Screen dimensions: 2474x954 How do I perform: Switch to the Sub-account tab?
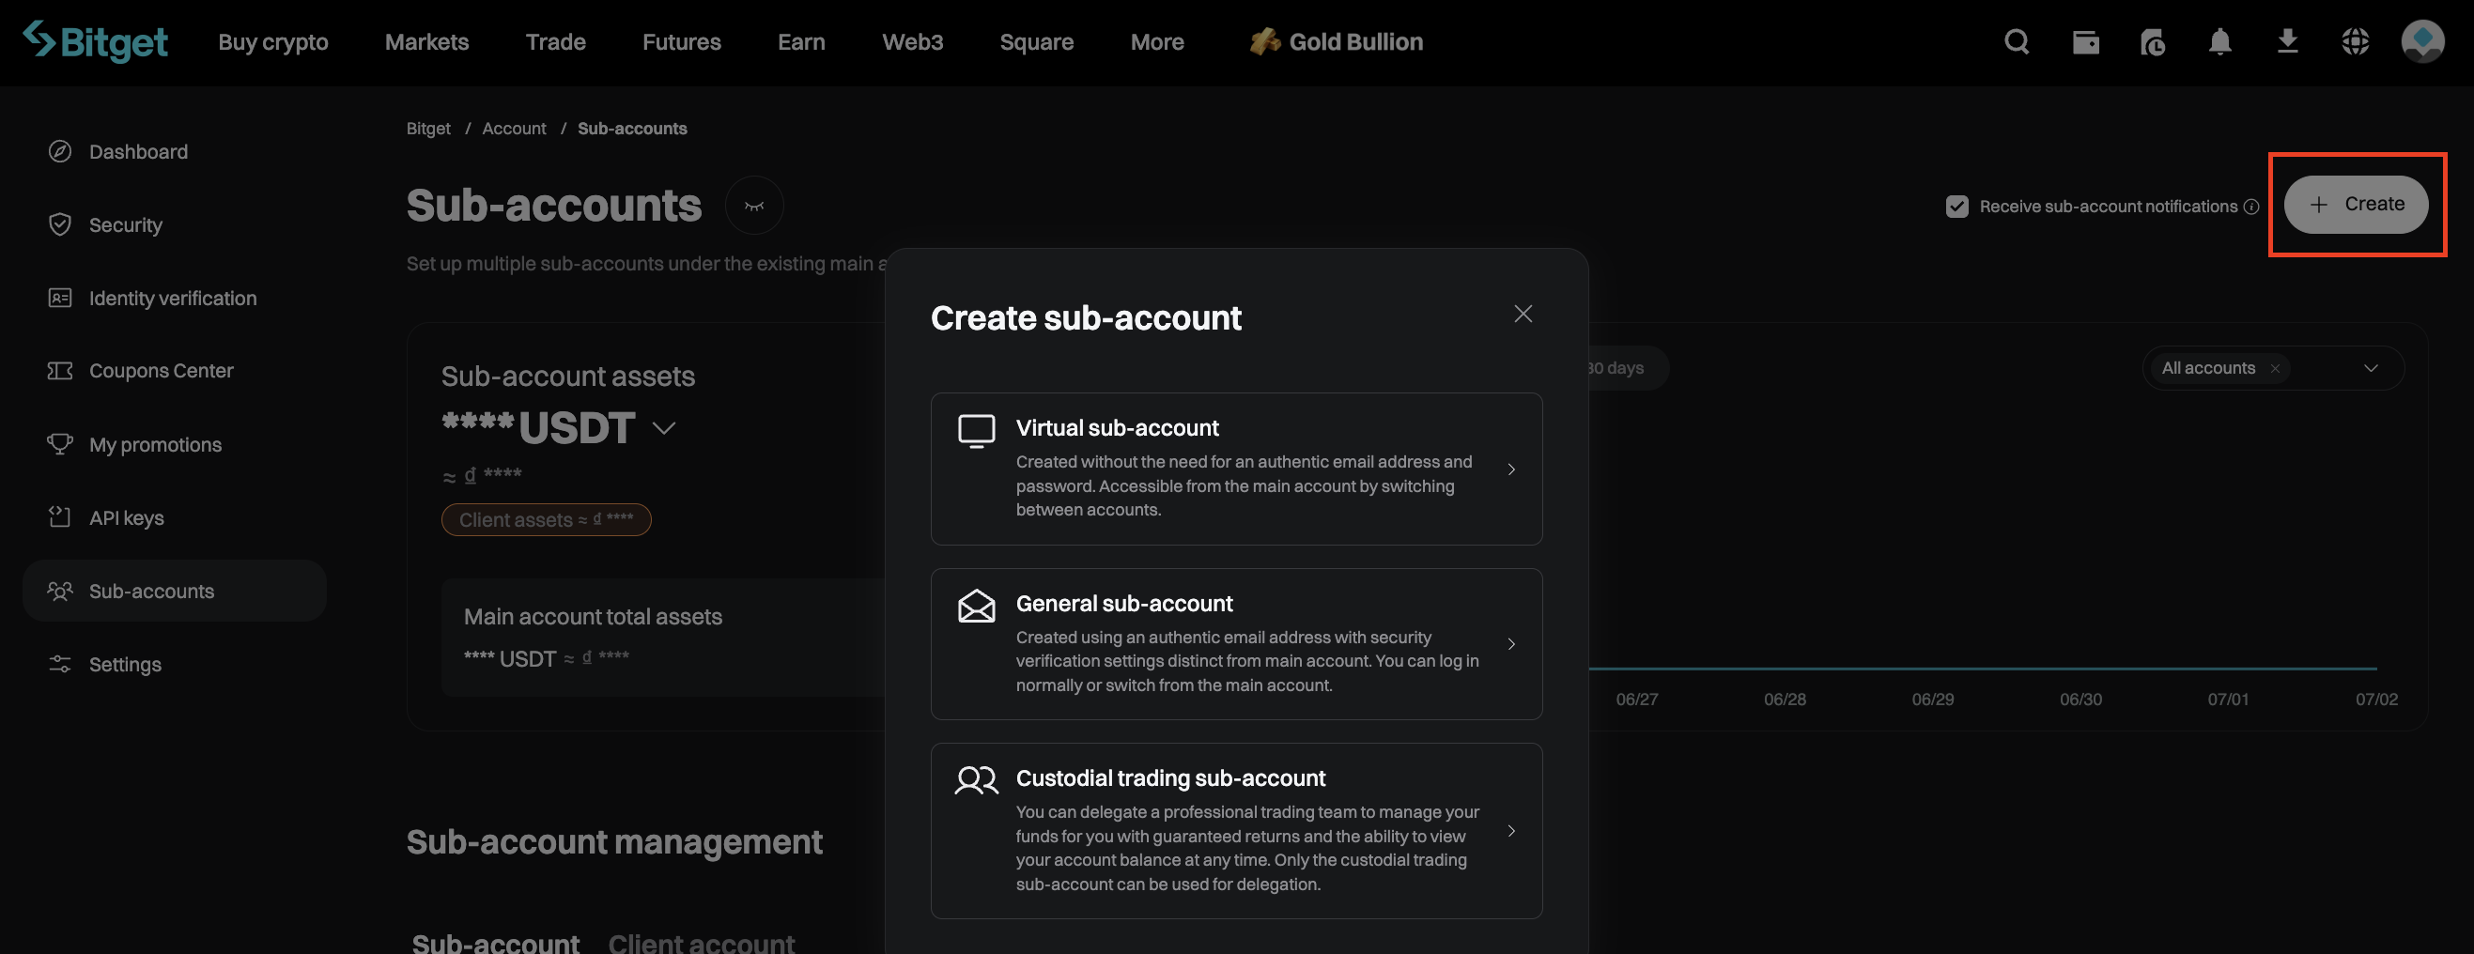click(x=496, y=944)
